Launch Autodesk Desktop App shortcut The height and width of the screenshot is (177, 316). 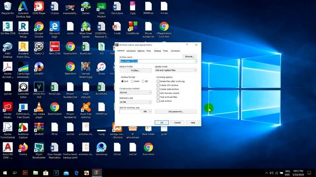[23, 9]
